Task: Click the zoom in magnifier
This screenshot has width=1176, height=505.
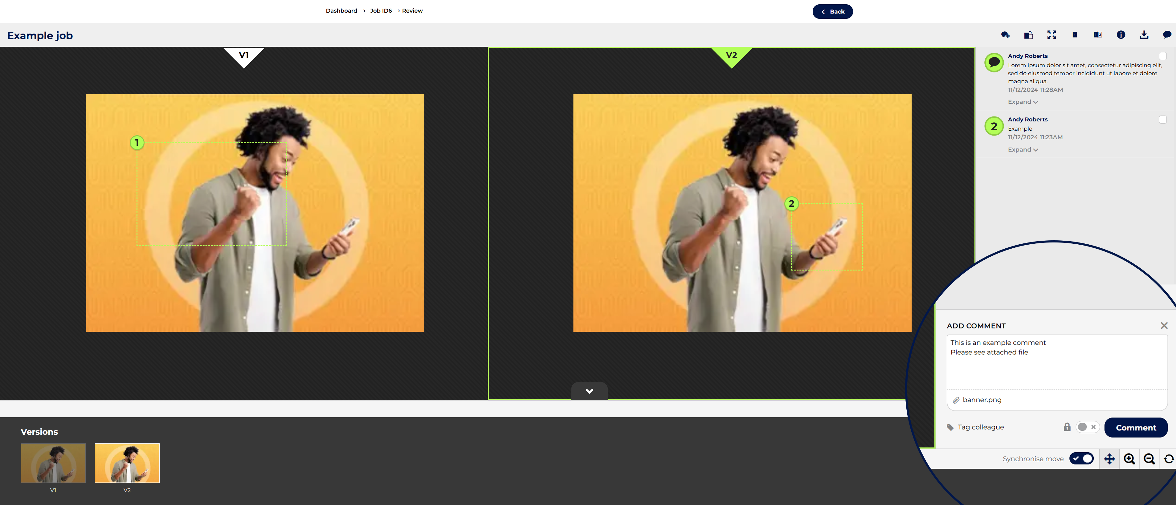Action: tap(1129, 459)
